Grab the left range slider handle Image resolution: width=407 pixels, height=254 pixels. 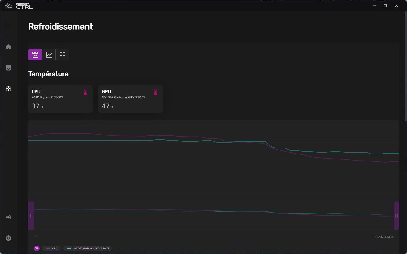31,216
